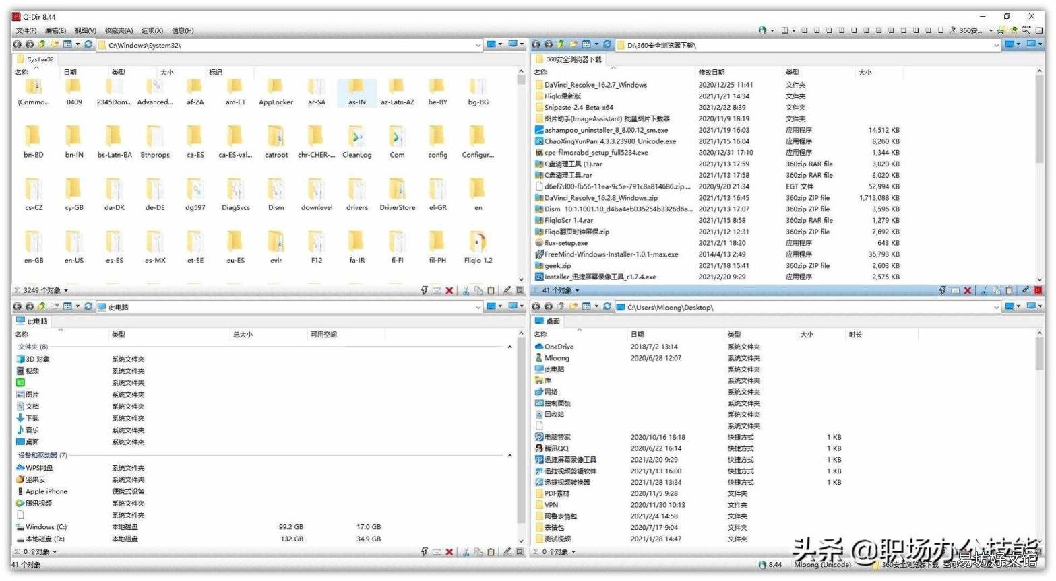Click the System32 pane vertical scrollbar
Viewport: 1056px width, 581px height.
(521, 175)
